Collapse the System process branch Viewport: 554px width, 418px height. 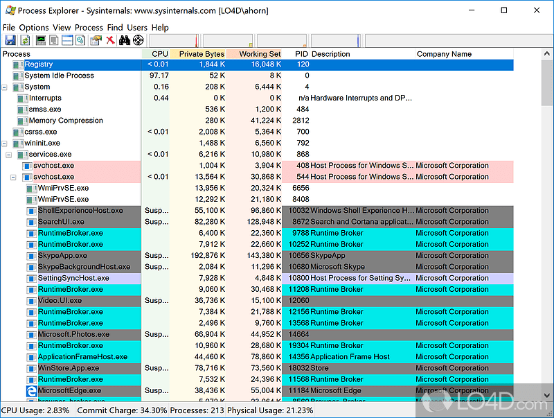pos(5,87)
